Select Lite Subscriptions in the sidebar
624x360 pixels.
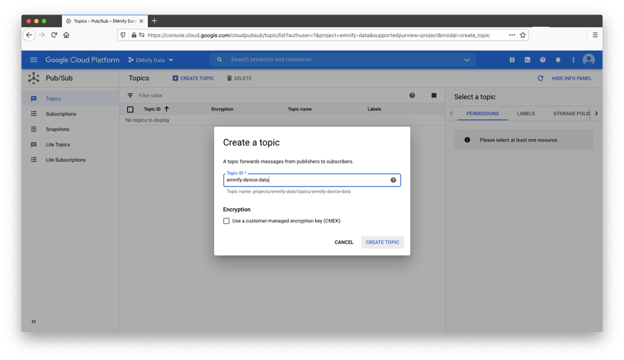tap(71, 160)
